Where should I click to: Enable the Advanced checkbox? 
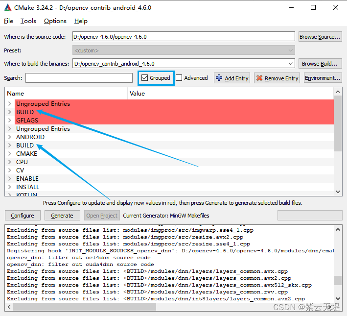[x=179, y=78]
